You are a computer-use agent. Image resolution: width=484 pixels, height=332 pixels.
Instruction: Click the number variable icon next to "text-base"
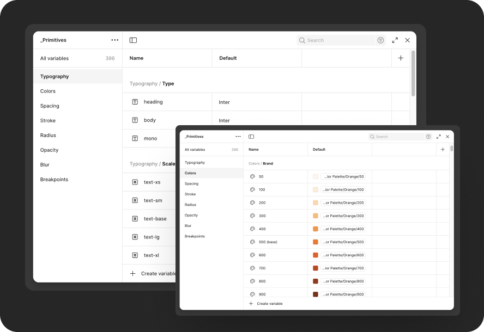135,218
